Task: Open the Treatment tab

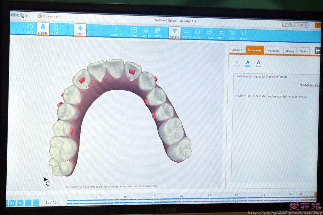Action: point(273,51)
